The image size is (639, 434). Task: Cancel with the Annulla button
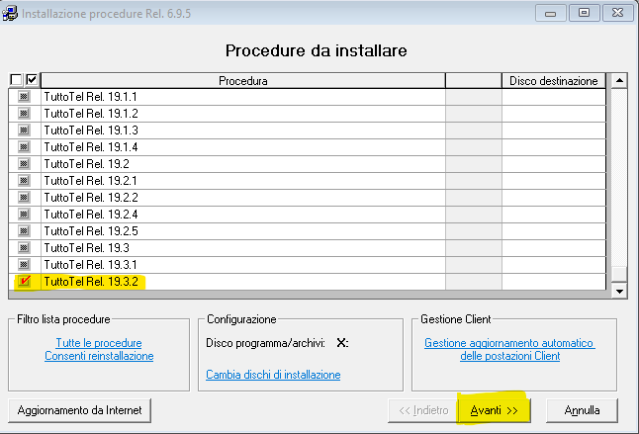[x=582, y=410]
